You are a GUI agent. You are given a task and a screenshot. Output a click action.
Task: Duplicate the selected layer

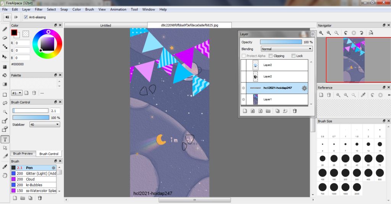(x=278, y=111)
